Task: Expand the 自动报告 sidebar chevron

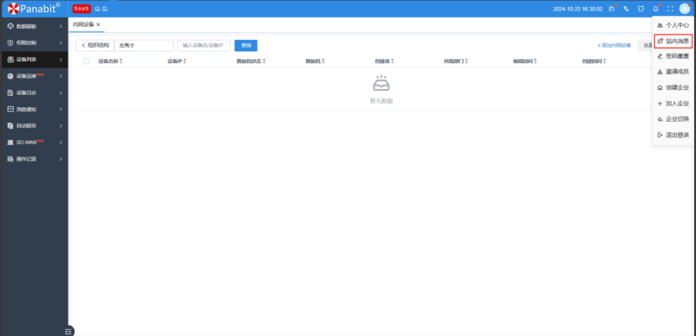Action: click(x=61, y=126)
